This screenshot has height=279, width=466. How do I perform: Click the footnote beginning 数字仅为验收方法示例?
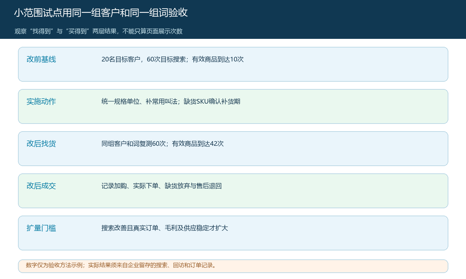coord(121,265)
